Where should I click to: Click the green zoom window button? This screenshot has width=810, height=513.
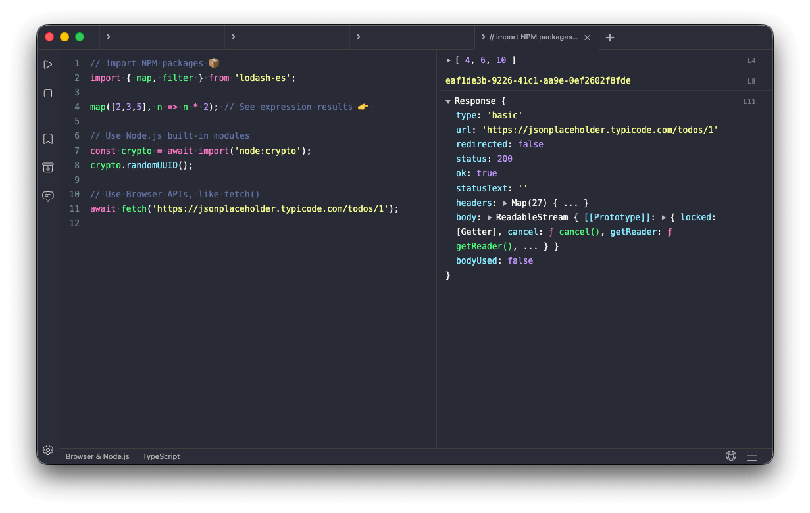coord(80,37)
